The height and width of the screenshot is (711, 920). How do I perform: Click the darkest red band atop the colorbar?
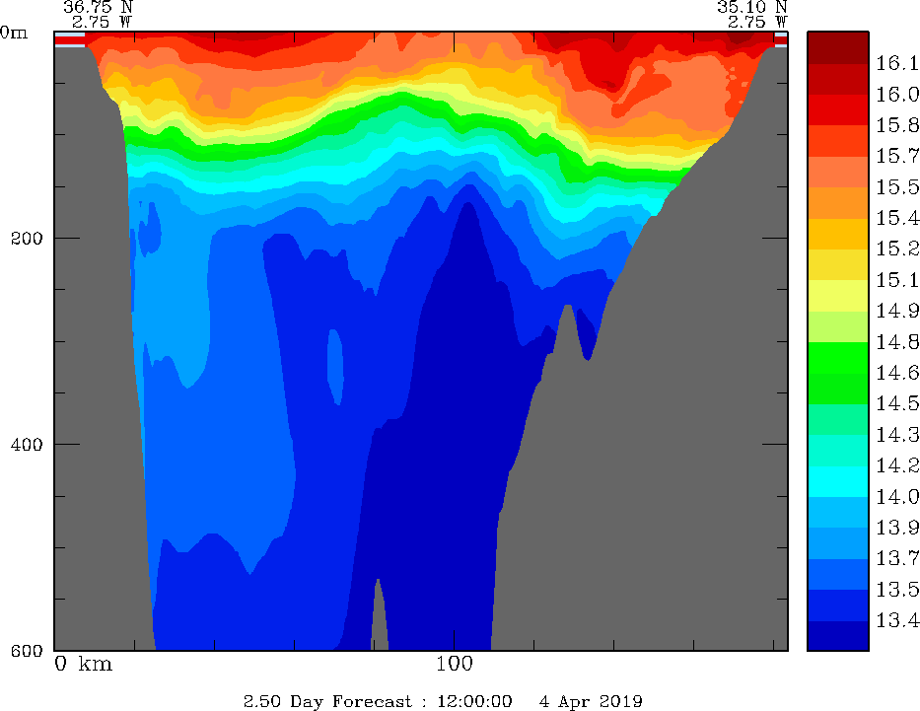pos(838,47)
